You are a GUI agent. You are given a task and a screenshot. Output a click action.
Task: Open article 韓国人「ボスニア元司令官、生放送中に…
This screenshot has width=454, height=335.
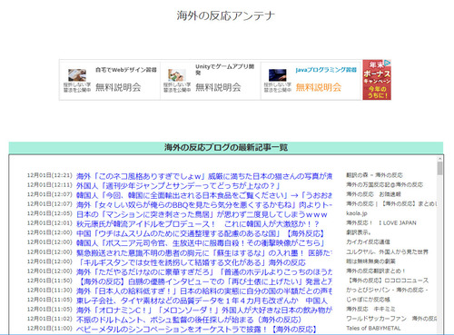coord(201,243)
